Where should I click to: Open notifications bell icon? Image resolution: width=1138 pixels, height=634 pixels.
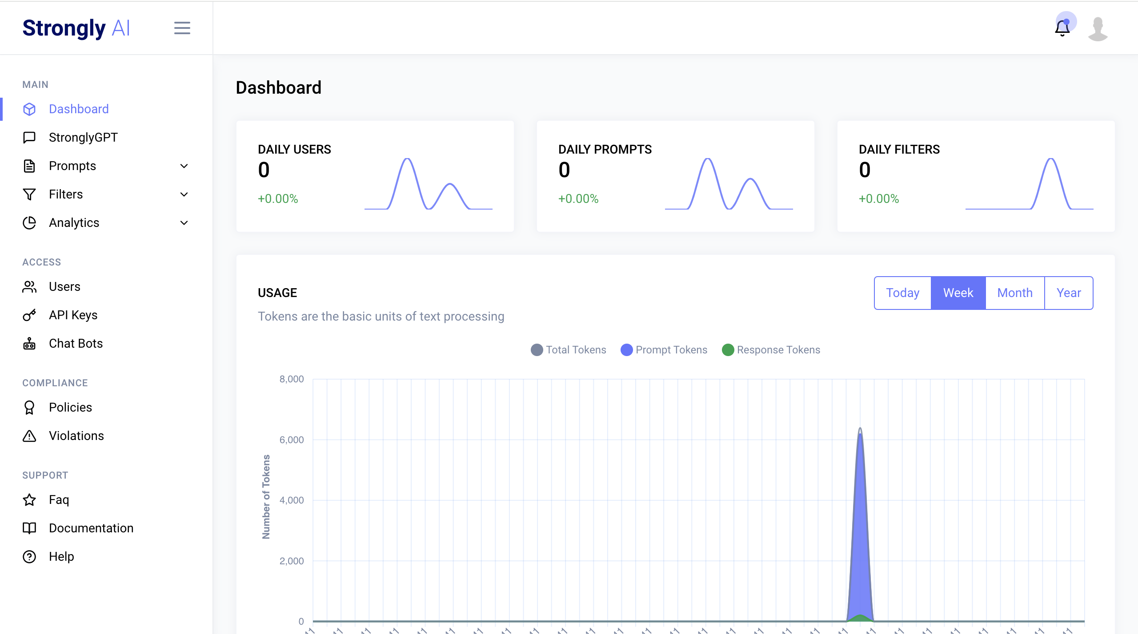pos(1062,28)
